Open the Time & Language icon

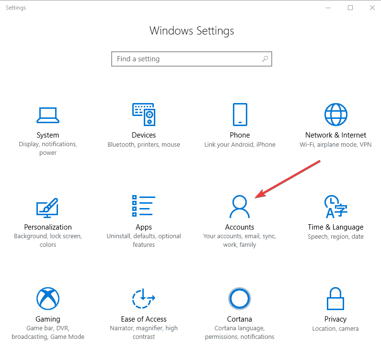pos(336,207)
